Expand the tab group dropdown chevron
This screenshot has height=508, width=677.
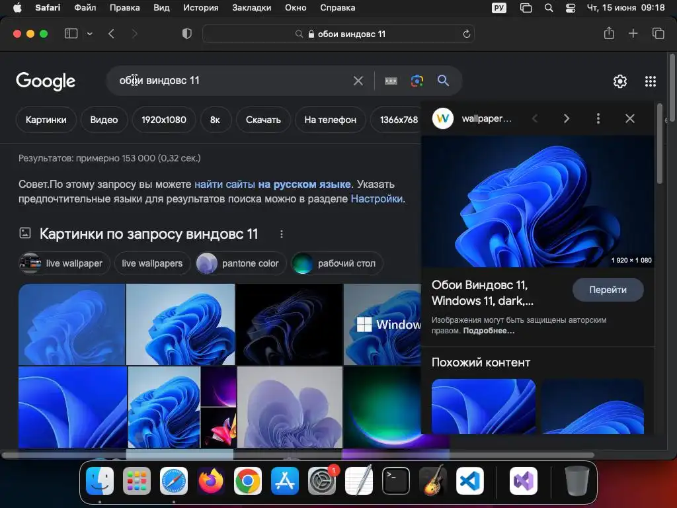click(x=90, y=34)
